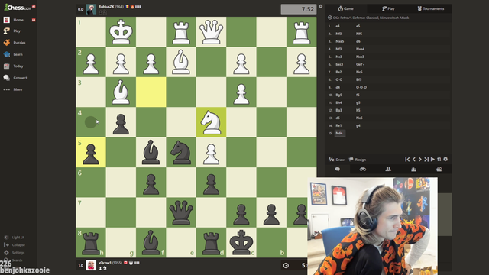Switch to the Game tab

click(x=346, y=8)
